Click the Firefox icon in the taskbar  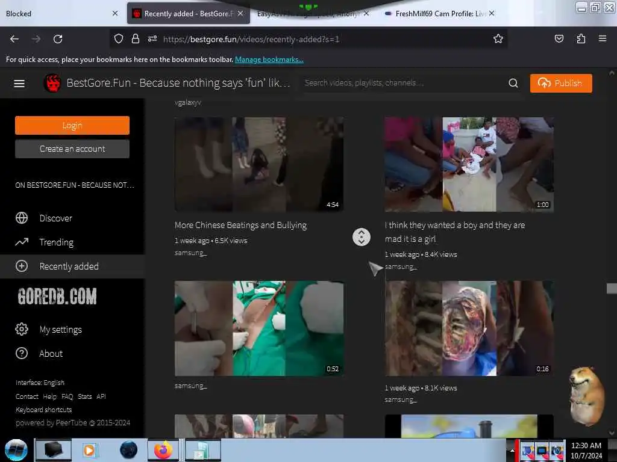(x=163, y=450)
